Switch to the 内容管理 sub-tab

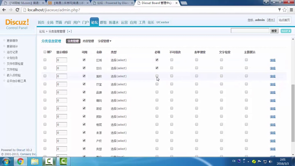(x=88, y=41)
